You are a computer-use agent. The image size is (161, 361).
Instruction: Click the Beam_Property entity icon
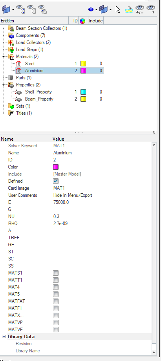[18, 99]
